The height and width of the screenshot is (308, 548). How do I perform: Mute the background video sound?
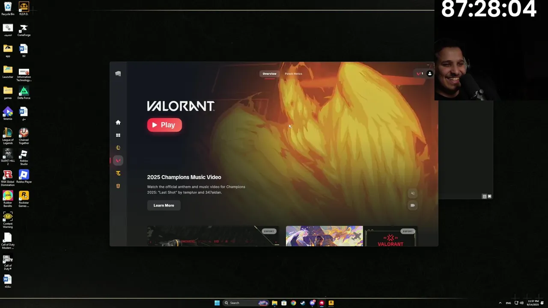pyautogui.click(x=413, y=193)
